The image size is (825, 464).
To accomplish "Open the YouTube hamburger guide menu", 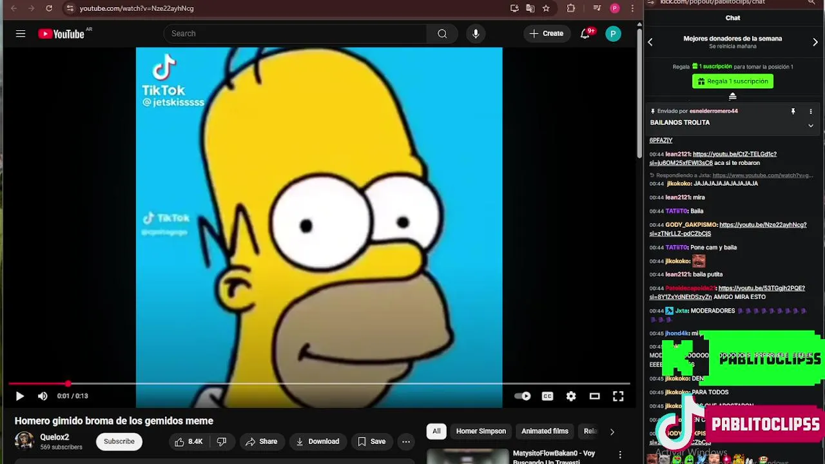I will coord(21,34).
